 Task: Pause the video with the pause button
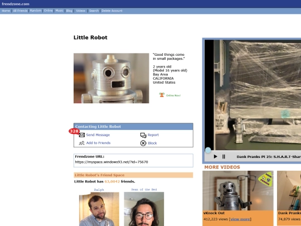click(224, 157)
